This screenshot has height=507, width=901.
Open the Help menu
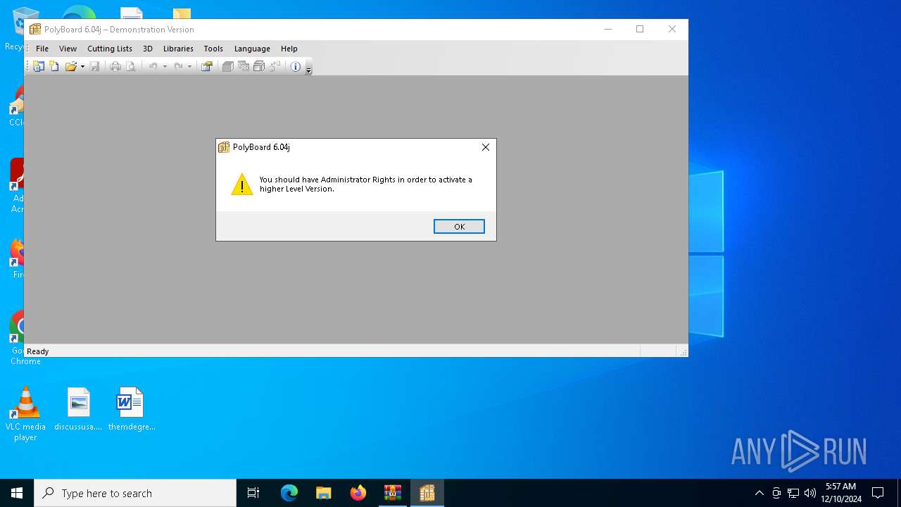289,49
